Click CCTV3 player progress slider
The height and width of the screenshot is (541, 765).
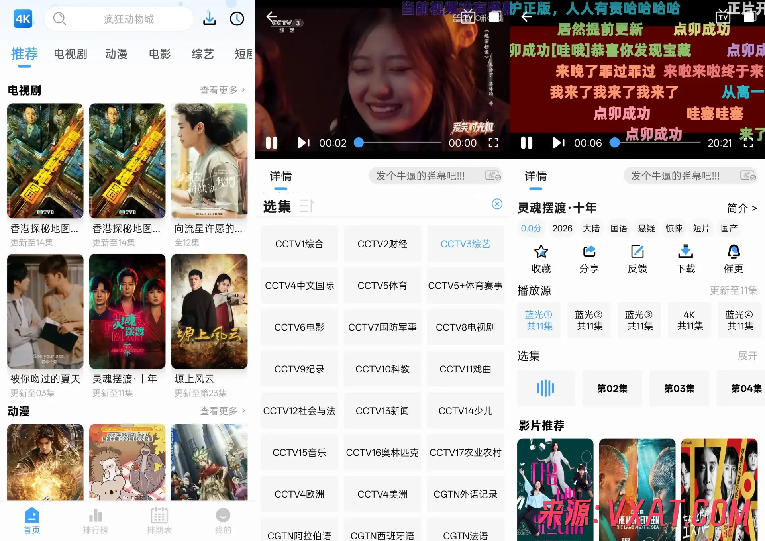[398, 143]
